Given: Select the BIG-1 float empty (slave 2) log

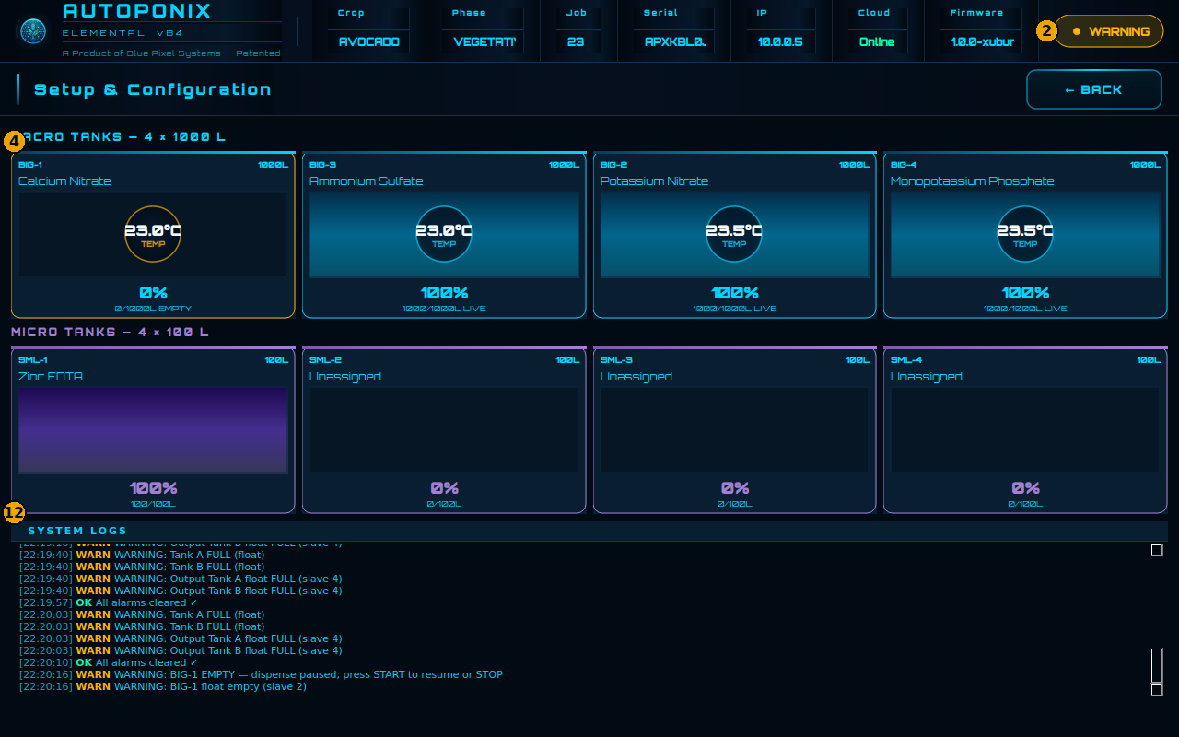Looking at the screenshot, I should (x=163, y=687).
